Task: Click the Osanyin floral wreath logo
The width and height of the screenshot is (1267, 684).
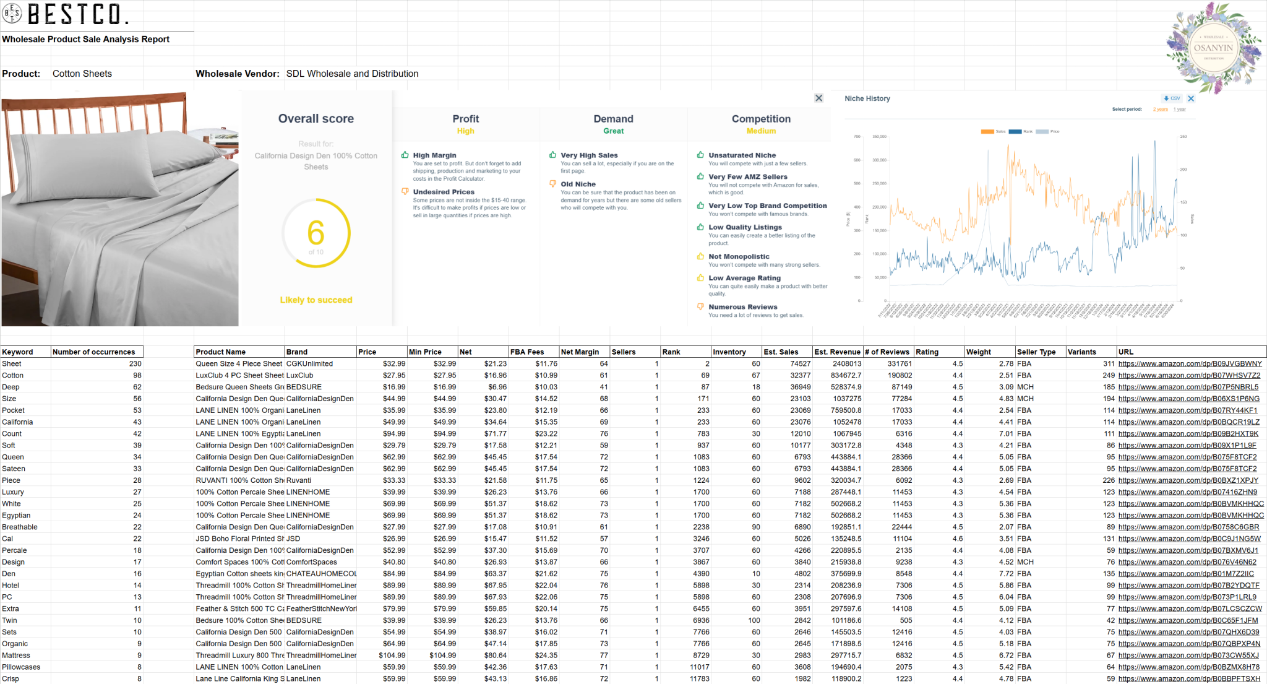Action: pyautogui.click(x=1213, y=48)
